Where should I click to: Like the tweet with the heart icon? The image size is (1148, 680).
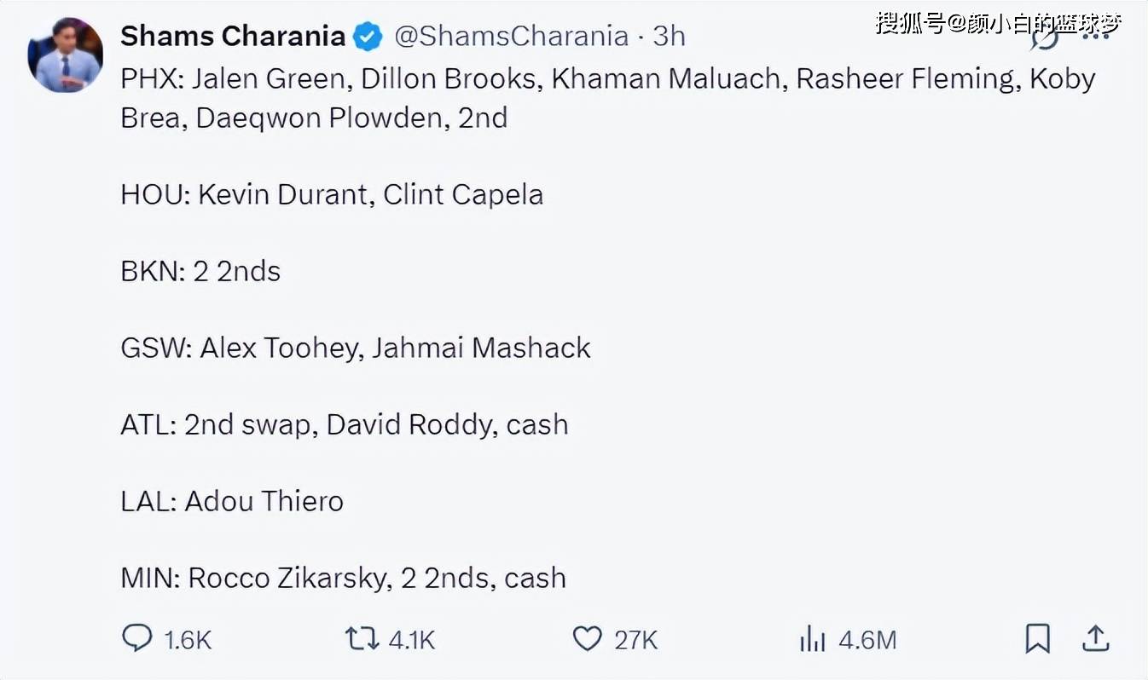click(x=587, y=638)
